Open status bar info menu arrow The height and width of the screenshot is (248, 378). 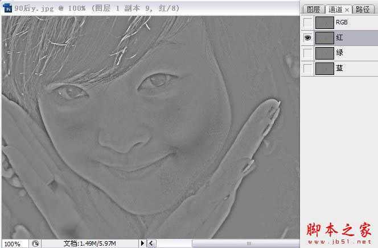tap(142, 243)
